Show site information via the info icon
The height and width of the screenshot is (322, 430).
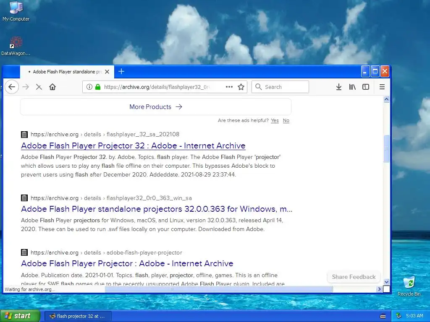(89, 87)
